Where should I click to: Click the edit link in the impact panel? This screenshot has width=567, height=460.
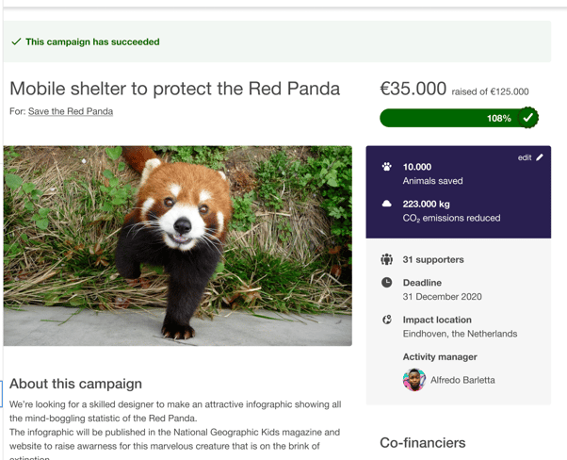point(525,157)
